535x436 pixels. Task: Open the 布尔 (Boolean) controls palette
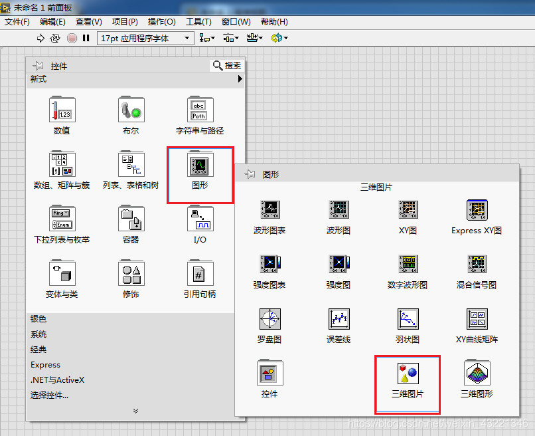(x=131, y=110)
